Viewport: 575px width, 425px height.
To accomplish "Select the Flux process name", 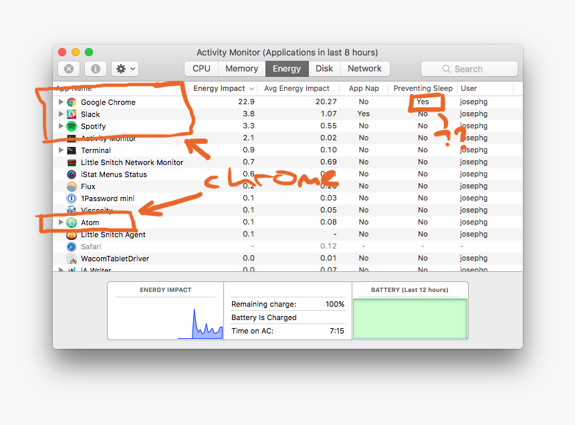I will [x=88, y=186].
